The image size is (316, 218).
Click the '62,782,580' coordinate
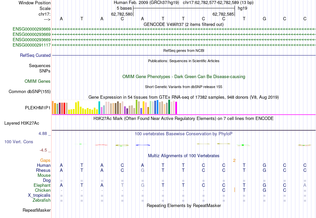pyautogui.click(x=122, y=14)
